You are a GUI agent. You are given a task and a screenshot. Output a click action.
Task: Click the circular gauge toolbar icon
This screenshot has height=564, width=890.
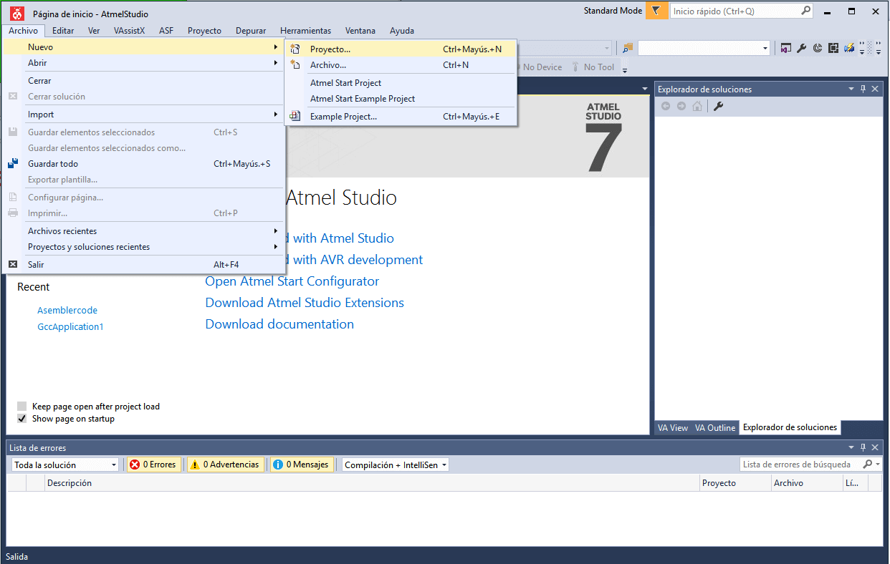point(818,48)
